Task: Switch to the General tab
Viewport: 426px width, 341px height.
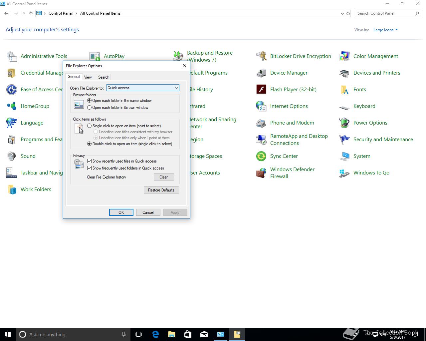Action: pos(74,77)
